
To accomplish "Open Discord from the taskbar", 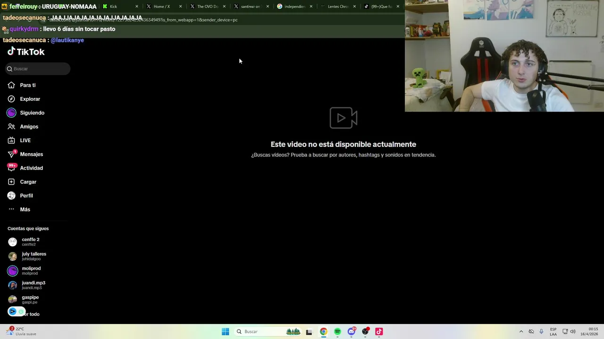I will tap(352, 331).
